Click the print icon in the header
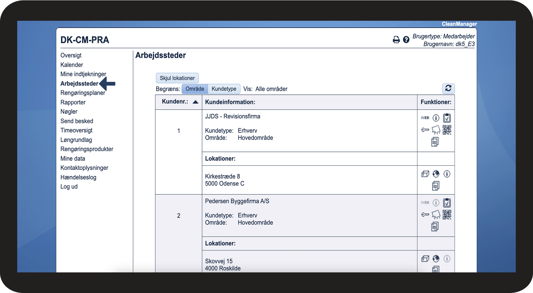 coord(396,40)
